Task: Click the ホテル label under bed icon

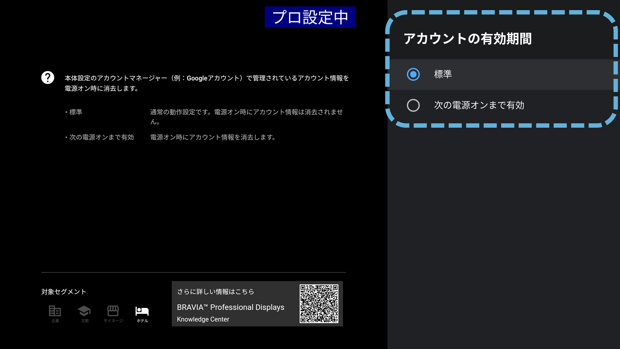Action: 142,321
